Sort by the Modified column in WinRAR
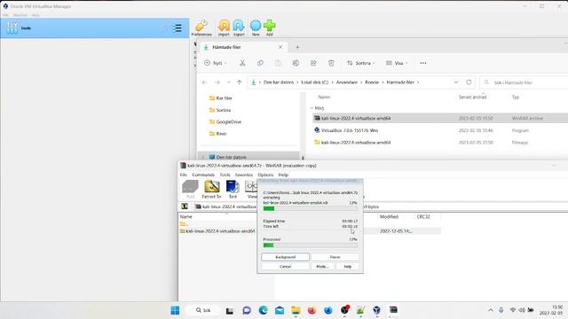Screen dimensions: 568x319 pyautogui.click(x=389, y=216)
